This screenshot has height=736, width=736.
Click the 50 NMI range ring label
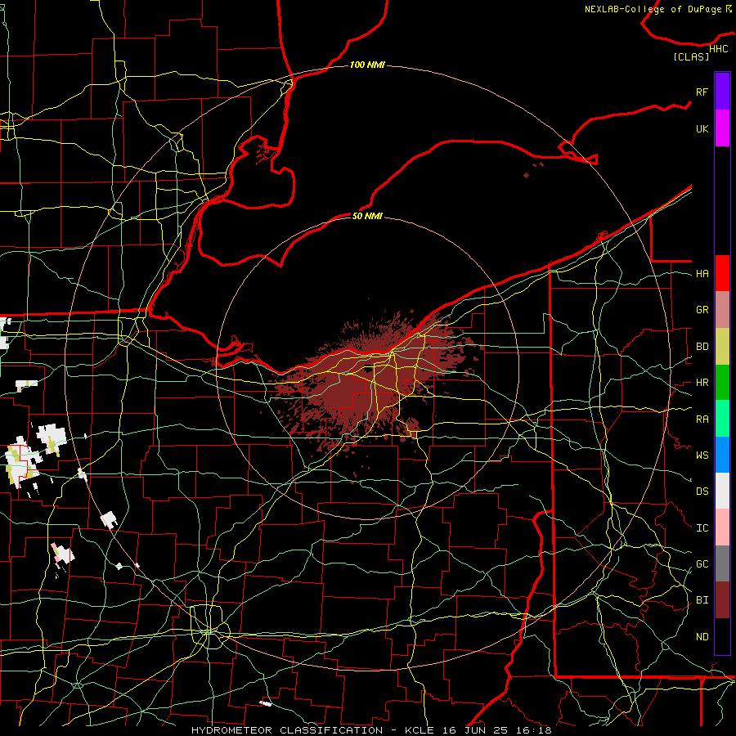[367, 216]
